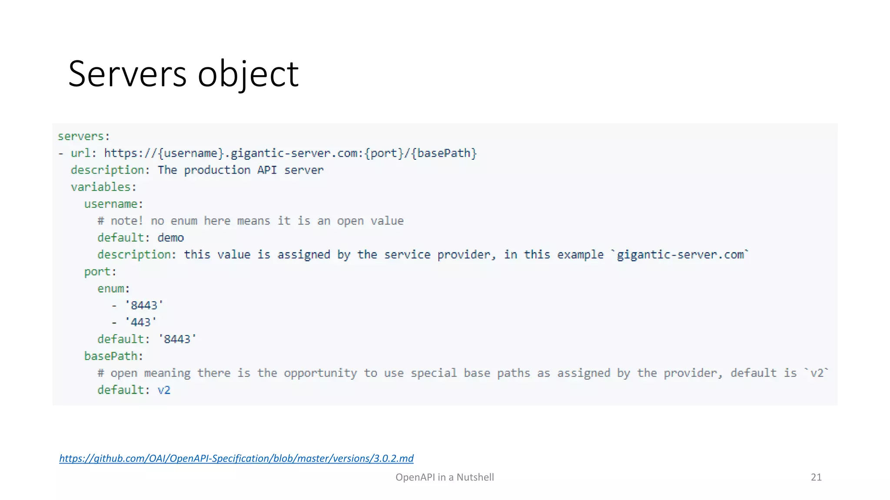Click the '443' enum list entry
Screen dimensions: 890x500
140,322
